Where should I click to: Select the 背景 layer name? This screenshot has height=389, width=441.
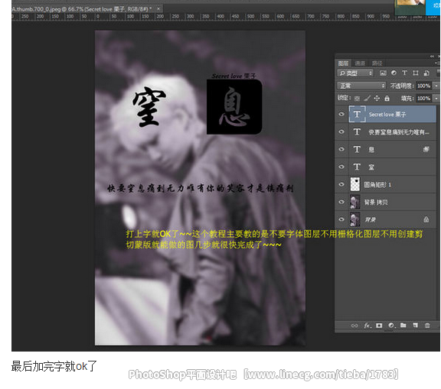(x=370, y=219)
